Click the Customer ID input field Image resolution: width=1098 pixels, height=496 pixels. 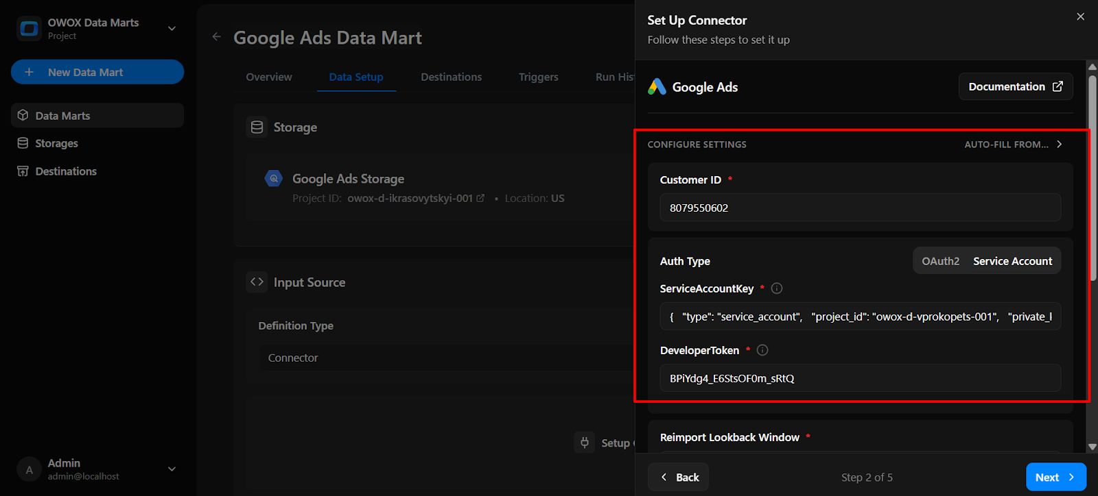[x=861, y=208]
